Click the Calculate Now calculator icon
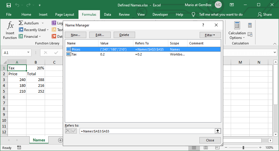Screen dimensions: 279x151 250,26
